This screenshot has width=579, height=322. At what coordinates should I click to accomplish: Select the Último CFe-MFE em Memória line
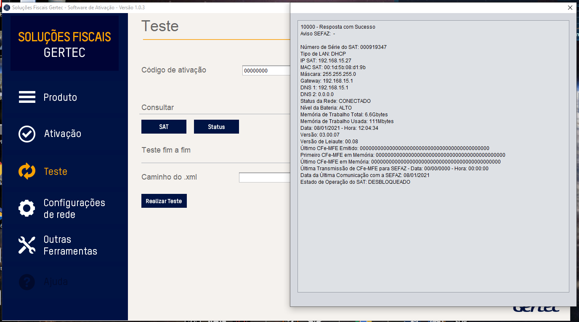point(401,162)
